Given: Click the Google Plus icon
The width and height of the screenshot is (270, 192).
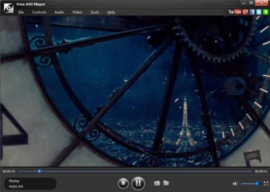Looking at the screenshot, I should (x=245, y=11).
